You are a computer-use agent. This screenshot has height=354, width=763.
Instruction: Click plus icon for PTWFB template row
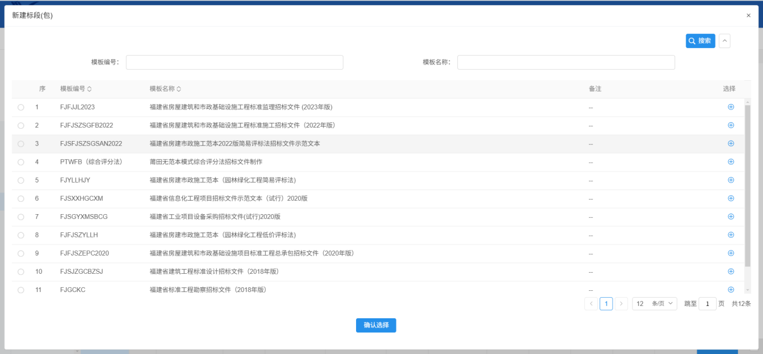point(730,161)
